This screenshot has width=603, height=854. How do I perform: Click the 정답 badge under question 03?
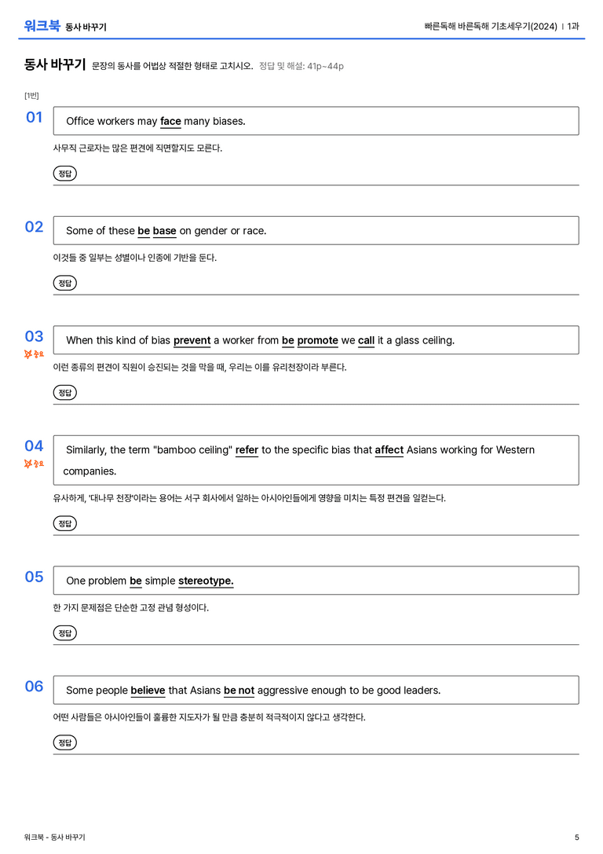[64, 392]
